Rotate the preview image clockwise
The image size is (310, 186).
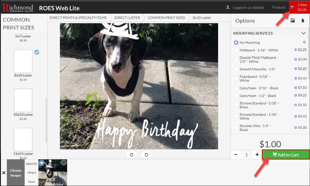(132, 155)
